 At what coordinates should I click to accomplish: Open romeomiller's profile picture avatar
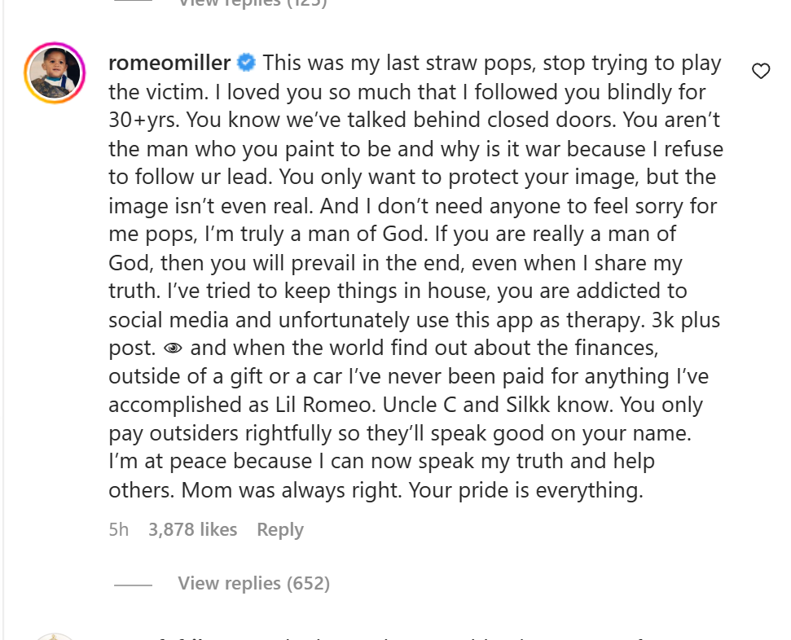(55, 72)
